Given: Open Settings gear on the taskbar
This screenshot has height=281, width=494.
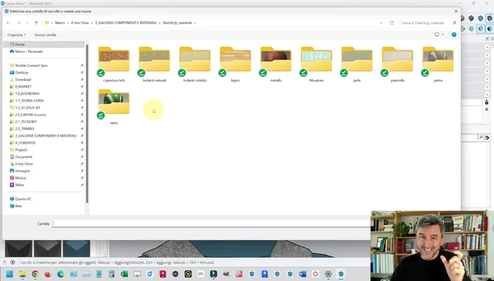Looking at the screenshot, I should 328,274.
